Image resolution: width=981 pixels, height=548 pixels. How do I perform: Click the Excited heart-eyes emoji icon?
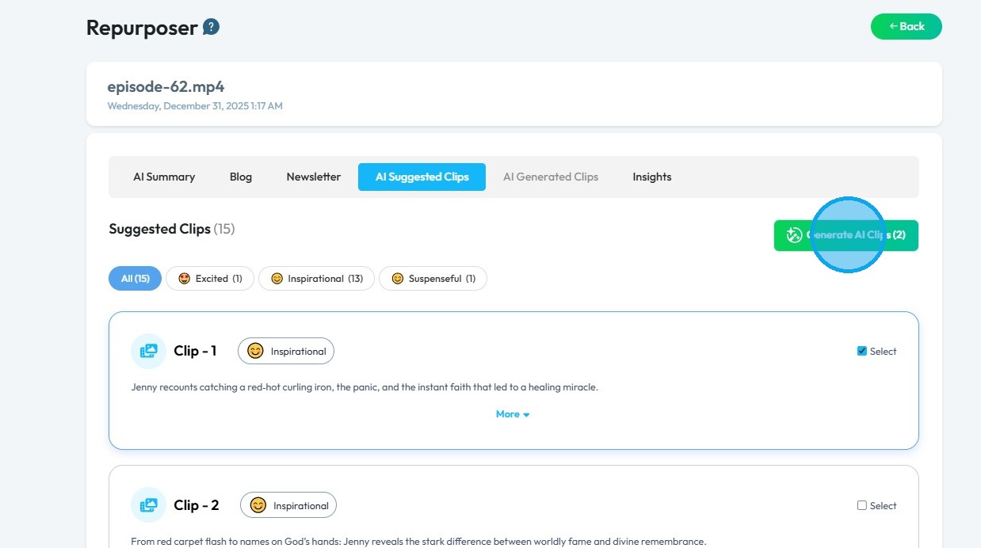185,279
